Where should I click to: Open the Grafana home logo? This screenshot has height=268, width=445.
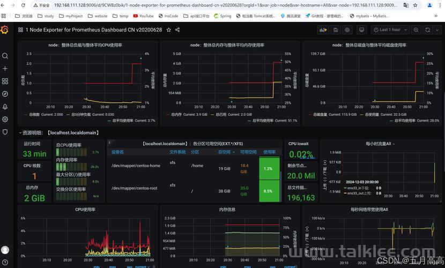tap(5, 29)
